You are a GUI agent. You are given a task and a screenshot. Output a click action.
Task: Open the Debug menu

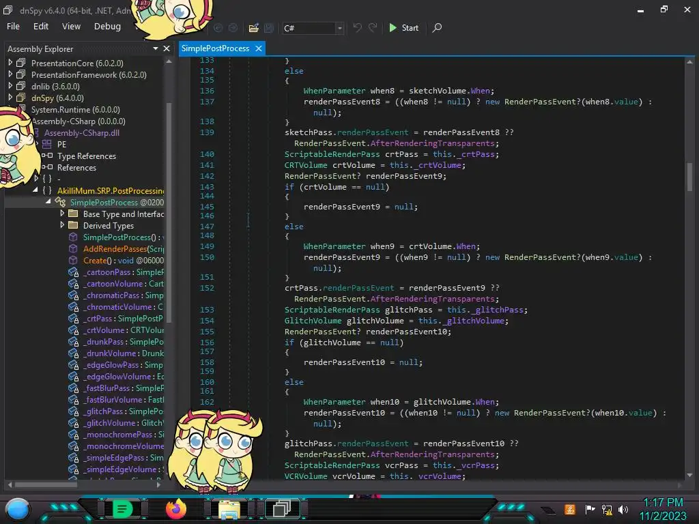pos(107,27)
